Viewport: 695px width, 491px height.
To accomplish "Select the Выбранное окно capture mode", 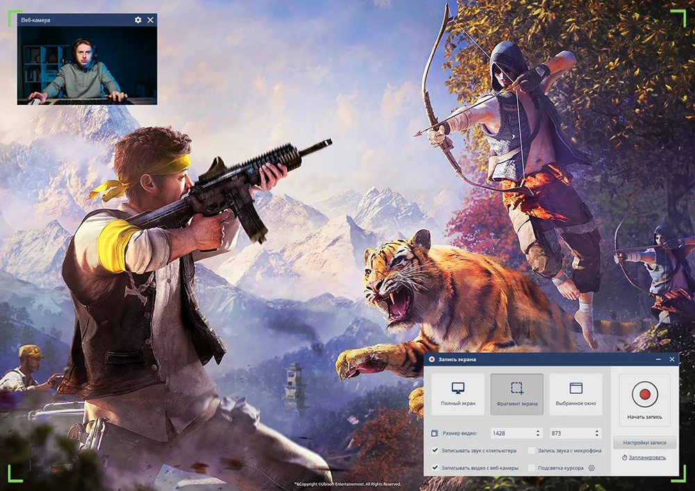I will tap(575, 394).
